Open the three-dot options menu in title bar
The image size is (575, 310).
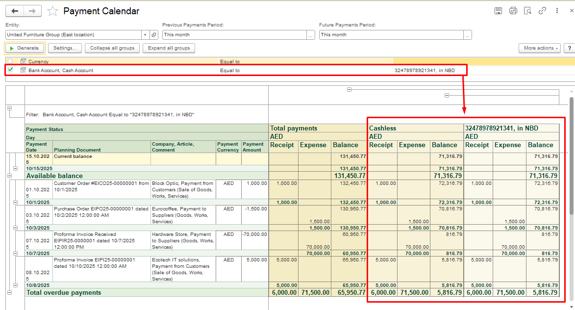click(x=557, y=11)
